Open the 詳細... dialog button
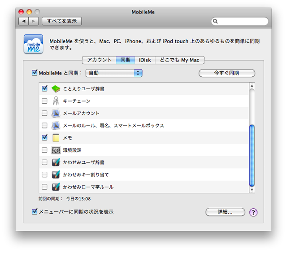This screenshot has width=287, height=254. (225, 212)
